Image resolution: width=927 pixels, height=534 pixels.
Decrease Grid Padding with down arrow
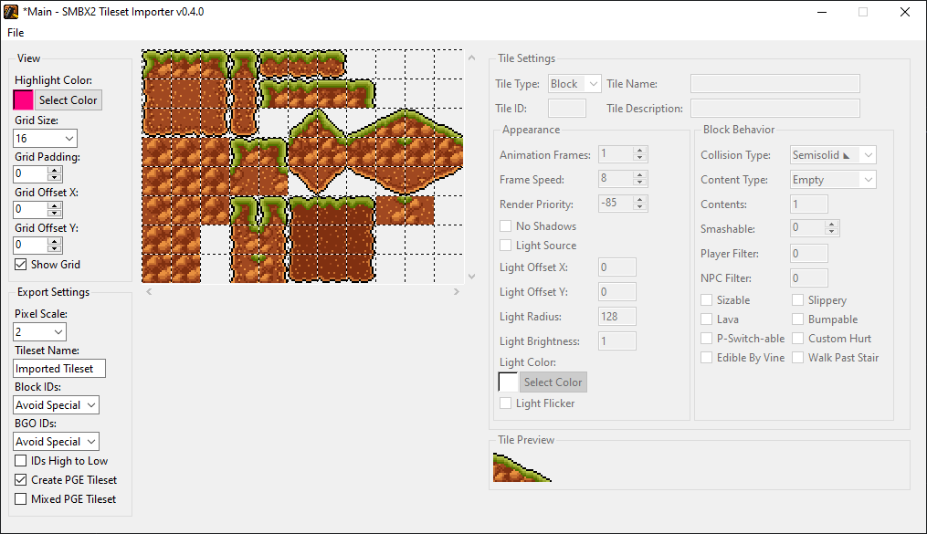coord(55,177)
